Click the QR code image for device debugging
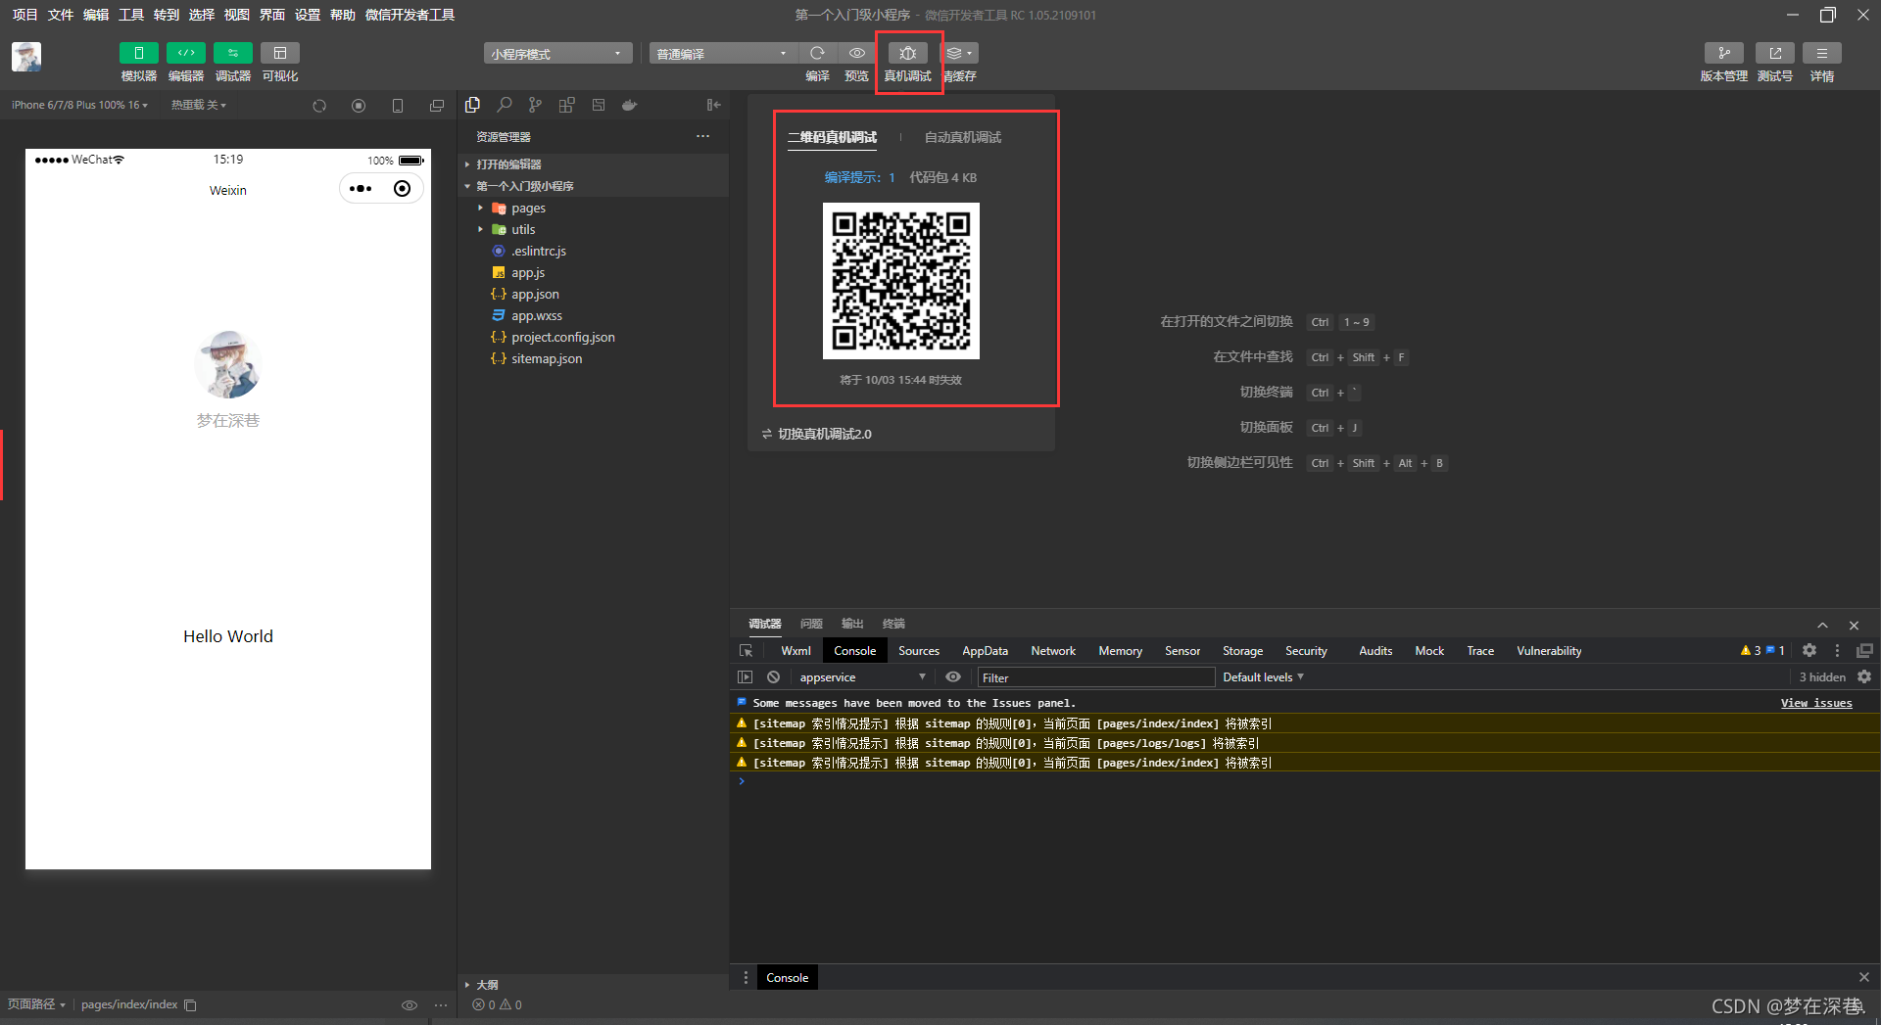 901,281
